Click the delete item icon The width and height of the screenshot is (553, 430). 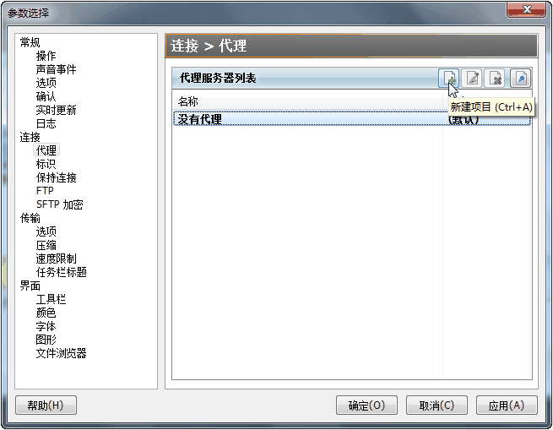pyautogui.click(x=495, y=78)
